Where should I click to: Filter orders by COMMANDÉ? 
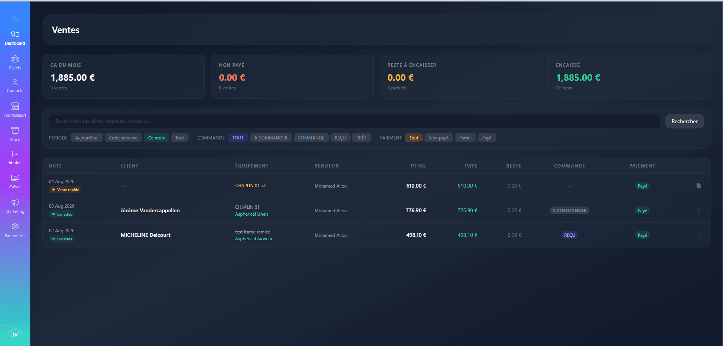point(311,138)
